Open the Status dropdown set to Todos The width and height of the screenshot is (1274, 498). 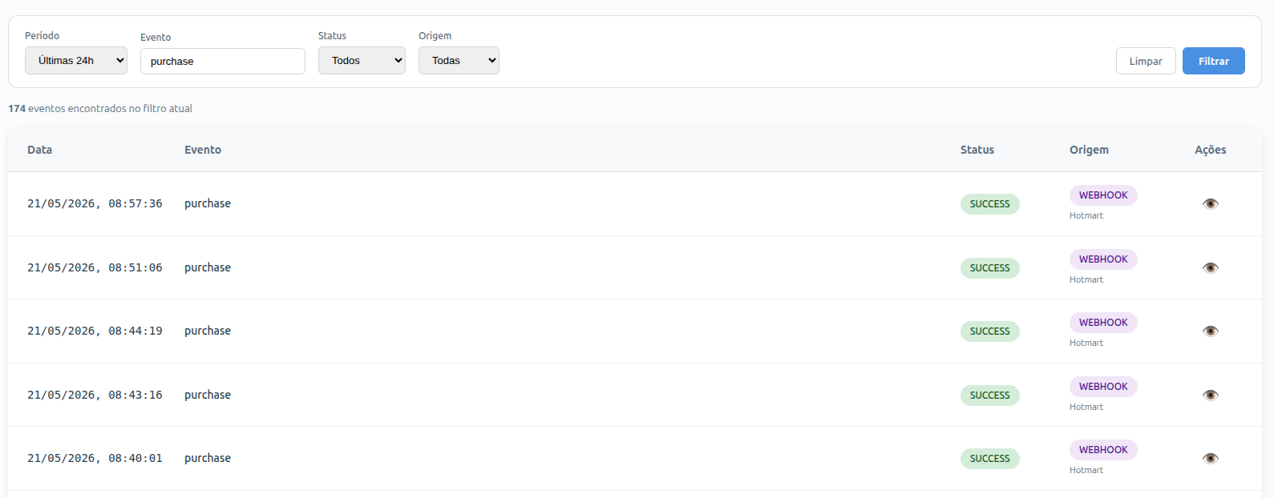[x=362, y=61]
